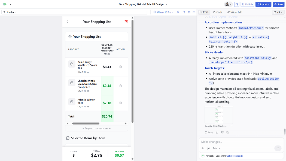Copy the chat response
Image resolution: width=286 pixels, height=161 pixels.
click(x=228, y=132)
